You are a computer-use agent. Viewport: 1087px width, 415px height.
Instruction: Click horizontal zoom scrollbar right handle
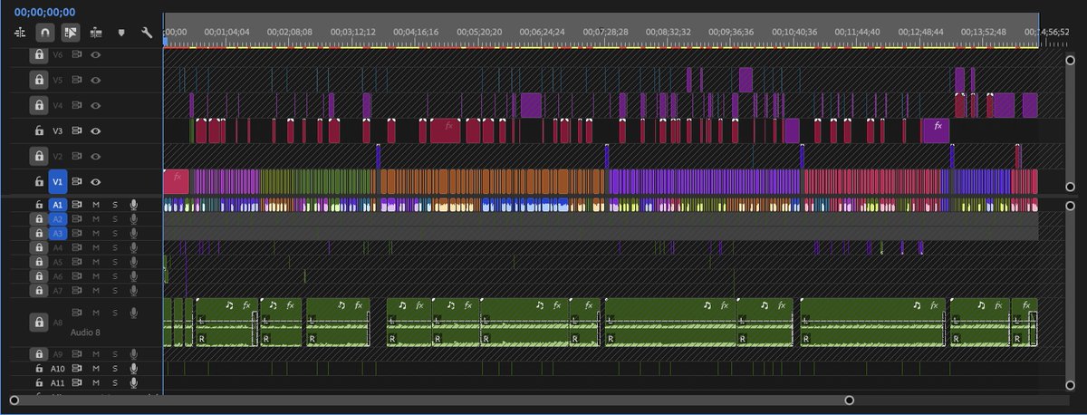pyautogui.click(x=849, y=400)
